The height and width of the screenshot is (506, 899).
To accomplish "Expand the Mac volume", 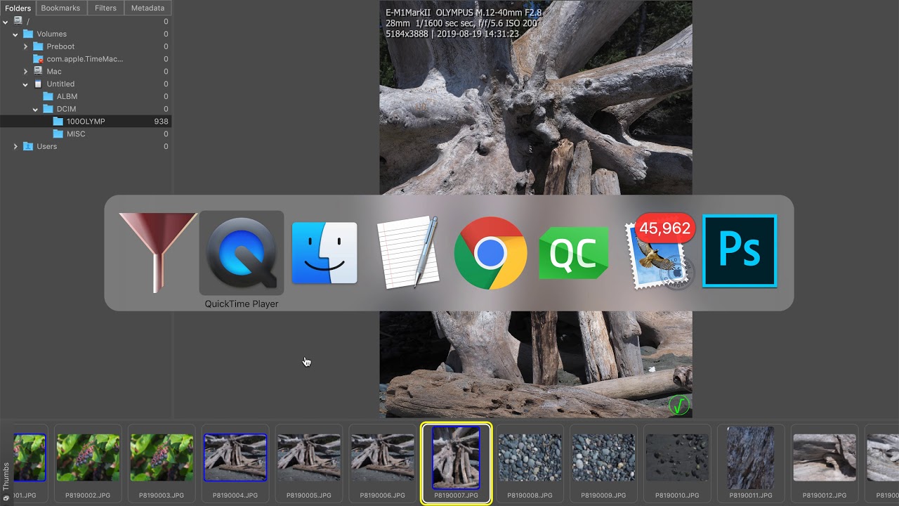I will click(x=25, y=72).
